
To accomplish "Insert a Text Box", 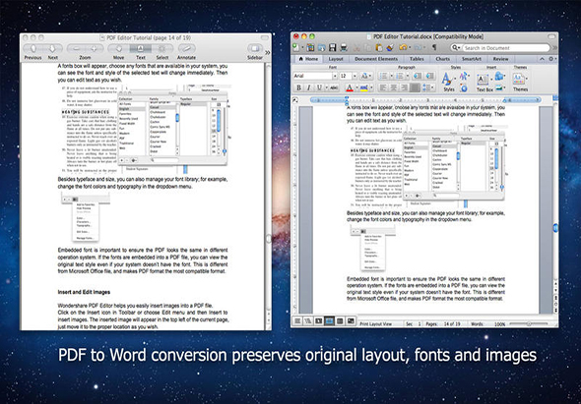I will click(x=484, y=83).
